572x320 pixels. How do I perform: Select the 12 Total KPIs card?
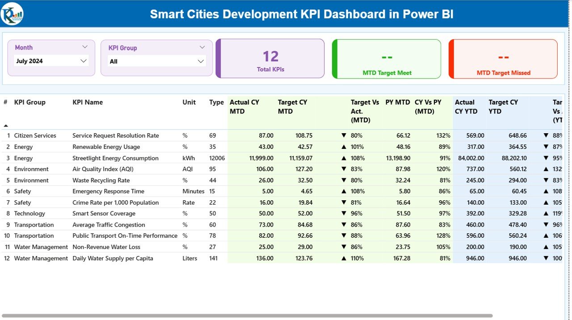pos(269,58)
